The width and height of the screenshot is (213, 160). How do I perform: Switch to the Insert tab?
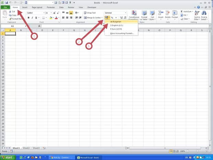25,7
